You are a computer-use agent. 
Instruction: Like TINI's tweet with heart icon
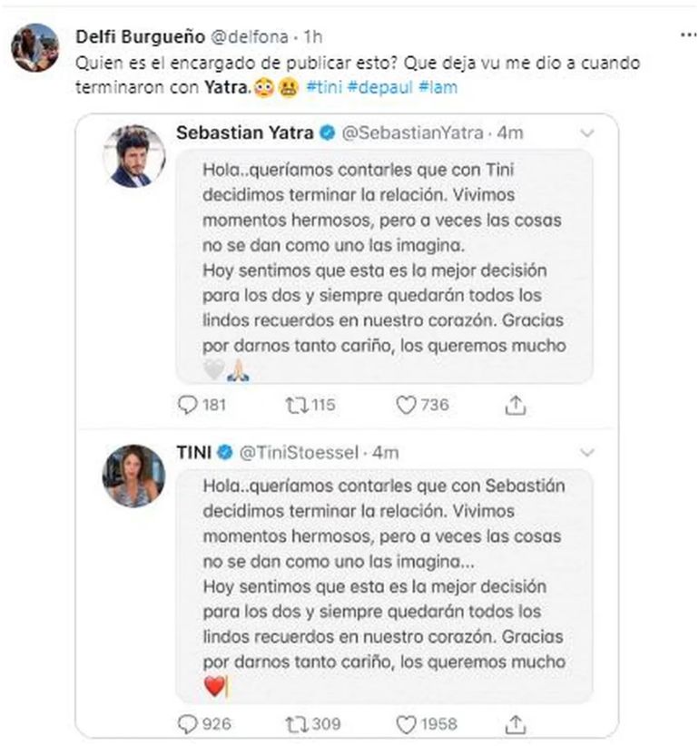(x=406, y=724)
